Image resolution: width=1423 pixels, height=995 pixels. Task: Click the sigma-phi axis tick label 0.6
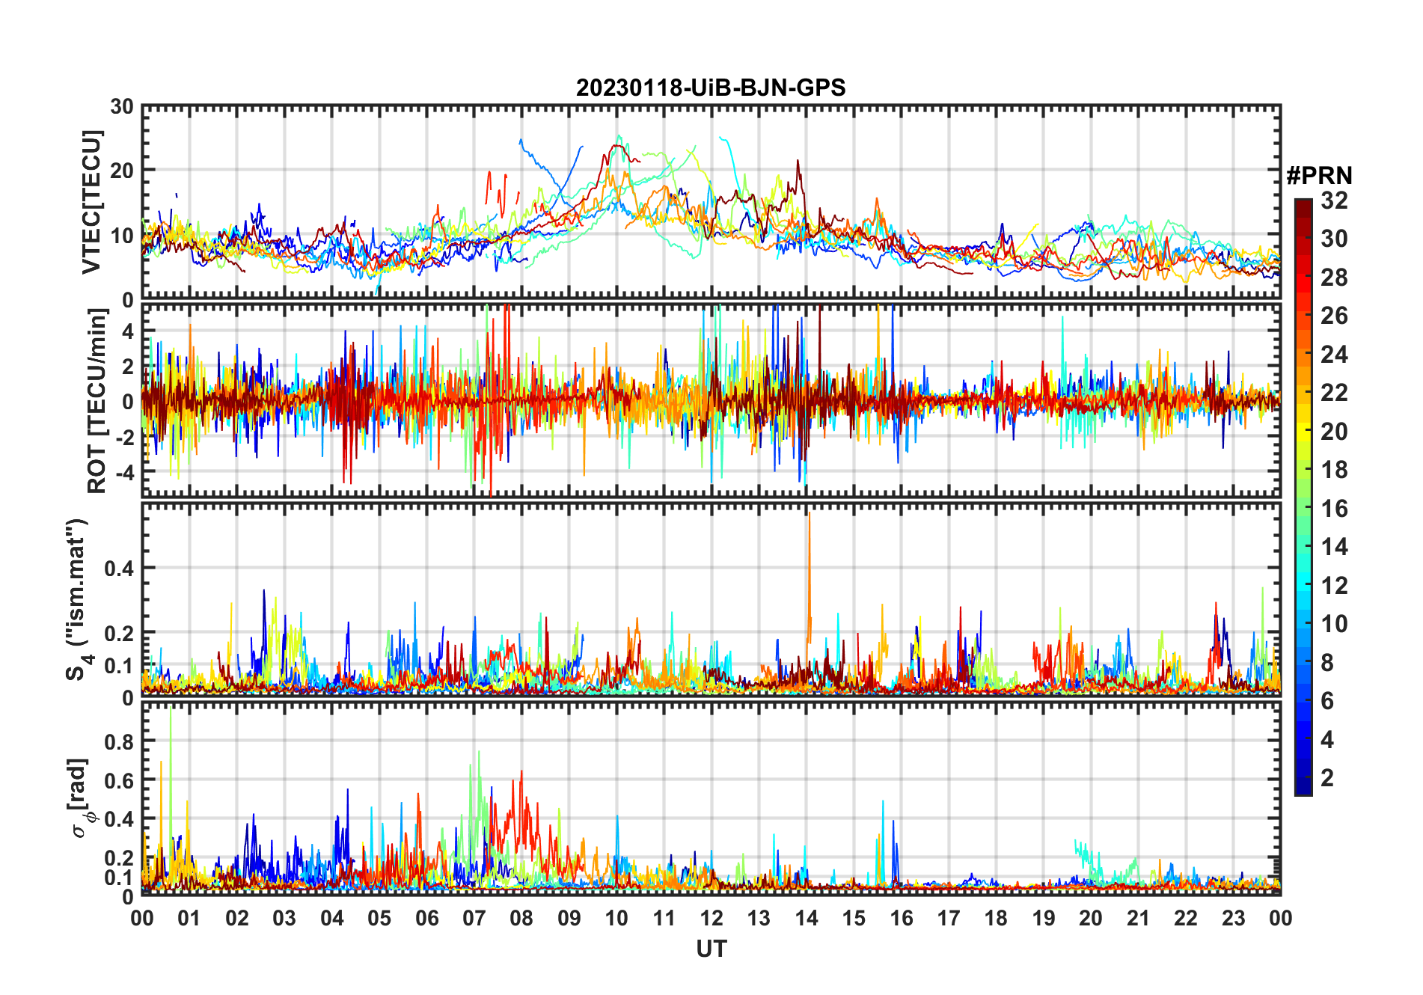tap(119, 780)
